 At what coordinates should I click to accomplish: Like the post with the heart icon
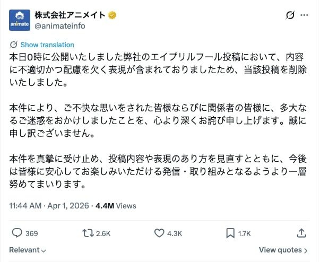159,233
